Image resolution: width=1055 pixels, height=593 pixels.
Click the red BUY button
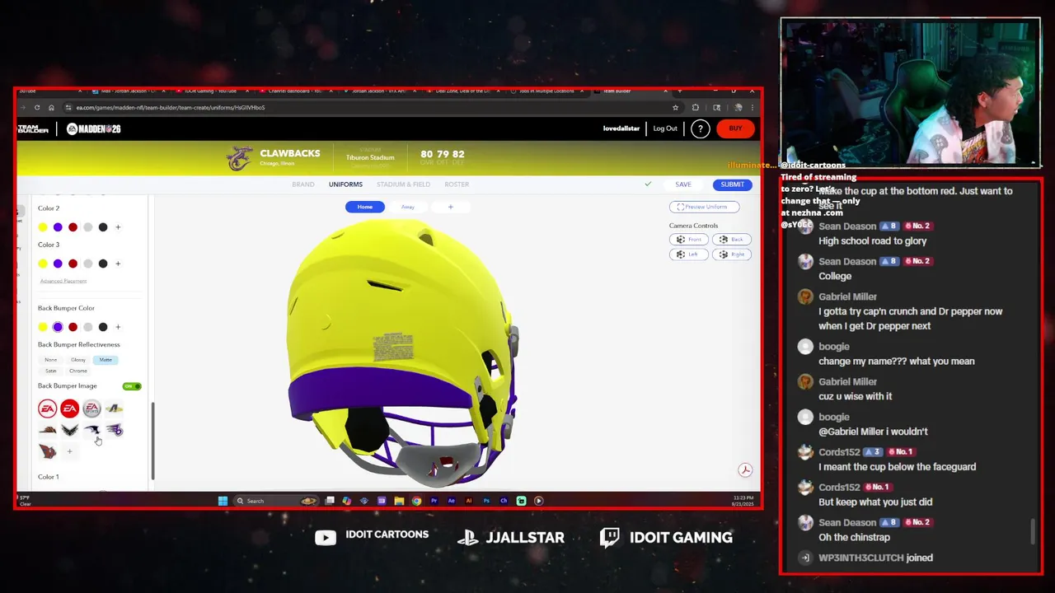[x=735, y=128]
